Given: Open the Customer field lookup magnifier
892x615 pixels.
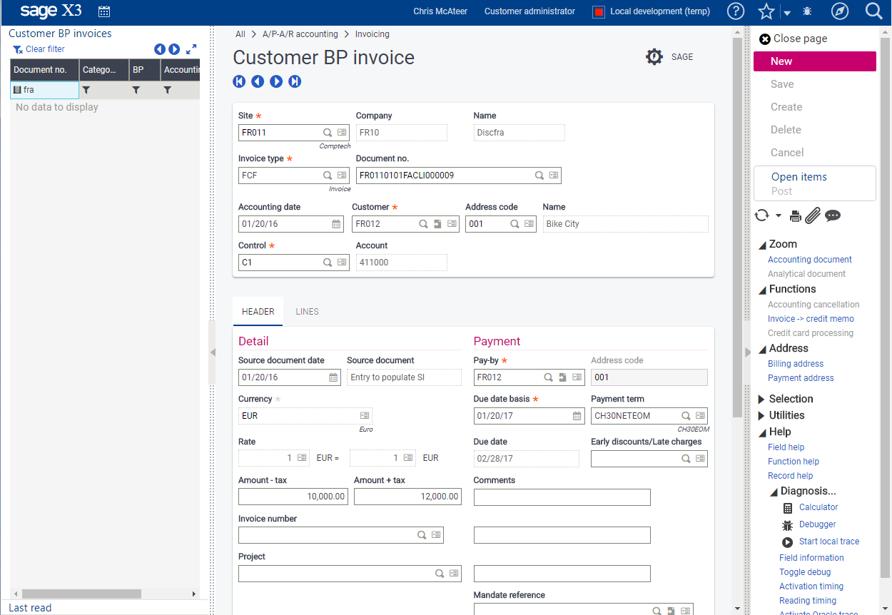Looking at the screenshot, I should tap(423, 224).
